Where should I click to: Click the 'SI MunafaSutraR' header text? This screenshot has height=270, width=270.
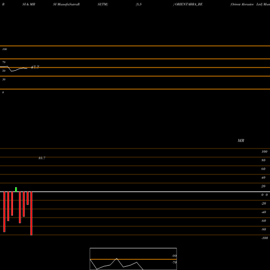pos(66,4)
